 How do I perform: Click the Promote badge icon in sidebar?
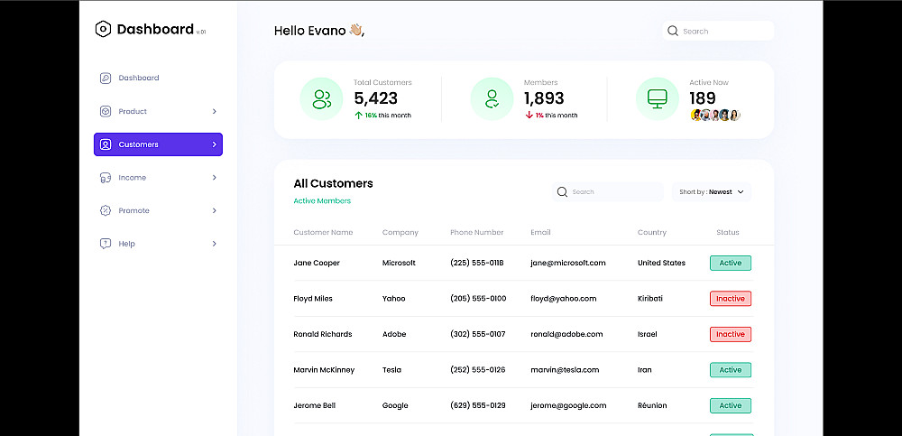click(106, 211)
